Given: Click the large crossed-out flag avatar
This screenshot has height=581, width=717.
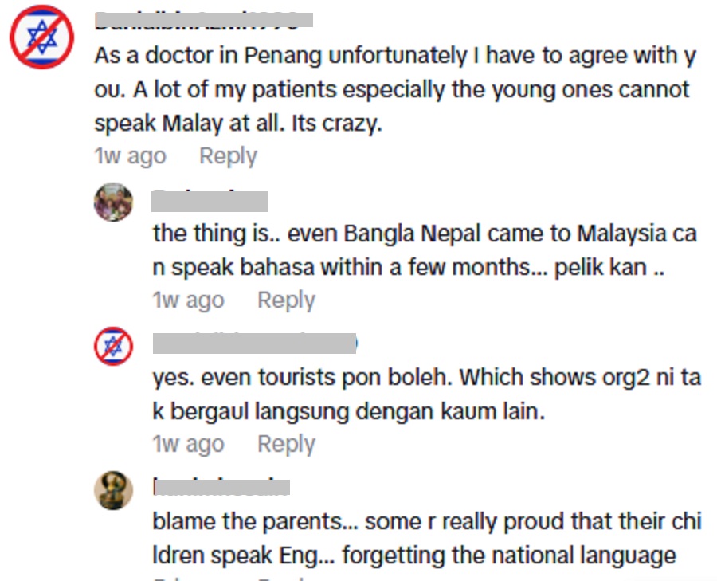Looking at the screenshot, I should pos(41,39).
